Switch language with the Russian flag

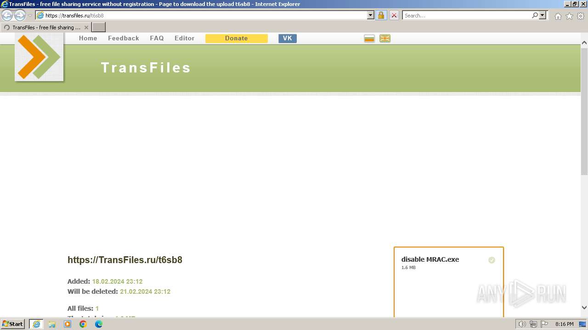(x=369, y=38)
